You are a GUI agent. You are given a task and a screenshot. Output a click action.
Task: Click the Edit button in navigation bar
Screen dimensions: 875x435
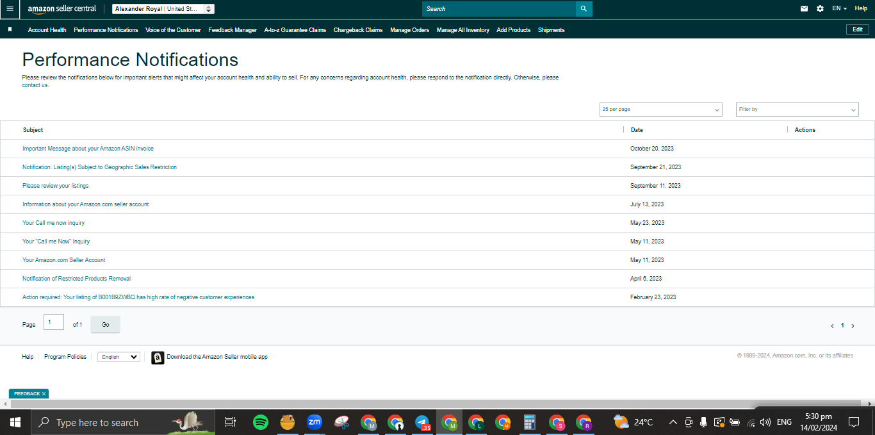coord(858,29)
